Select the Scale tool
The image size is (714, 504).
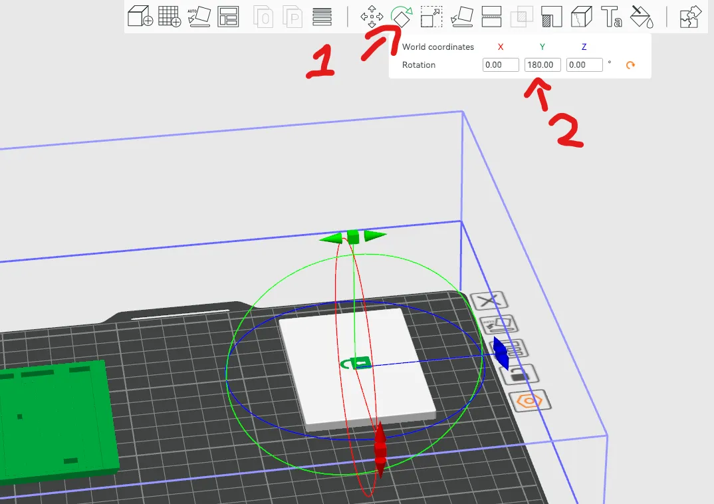[431, 17]
